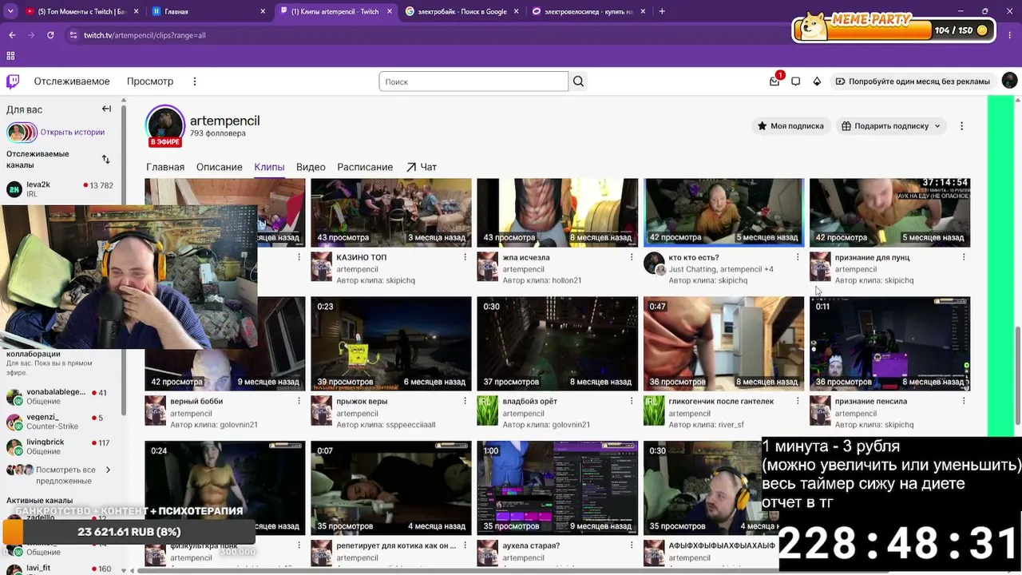Close the Главная browser tab
The image size is (1022, 575).
click(263, 11)
